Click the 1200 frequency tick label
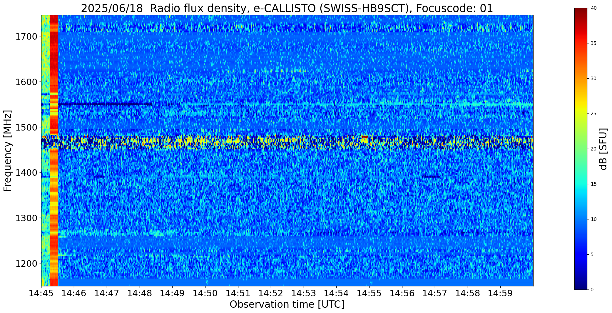The height and width of the screenshot is (313, 612). (26, 263)
